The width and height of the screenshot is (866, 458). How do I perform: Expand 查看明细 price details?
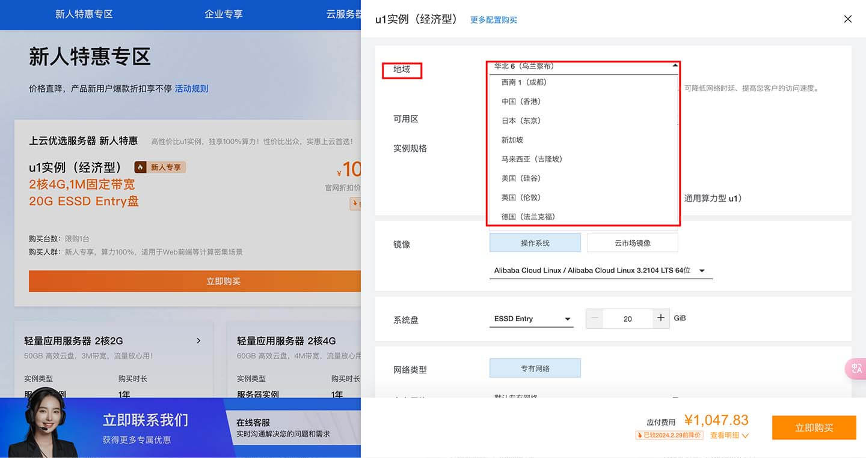click(x=729, y=435)
